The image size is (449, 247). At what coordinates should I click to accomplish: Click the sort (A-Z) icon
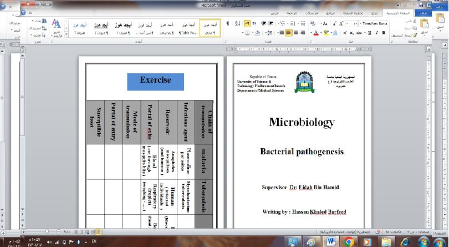click(x=238, y=24)
